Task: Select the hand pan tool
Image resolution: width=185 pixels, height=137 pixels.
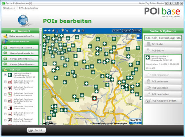Action: tap(63, 30)
